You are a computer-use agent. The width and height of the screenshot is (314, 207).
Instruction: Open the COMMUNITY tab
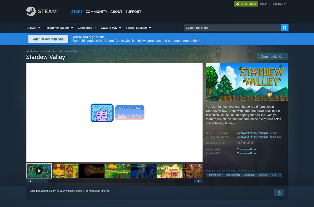pos(96,12)
